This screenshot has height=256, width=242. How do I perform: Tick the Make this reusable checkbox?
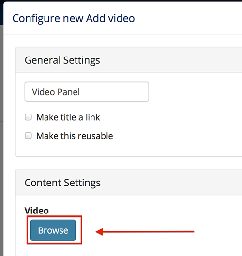(x=28, y=136)
